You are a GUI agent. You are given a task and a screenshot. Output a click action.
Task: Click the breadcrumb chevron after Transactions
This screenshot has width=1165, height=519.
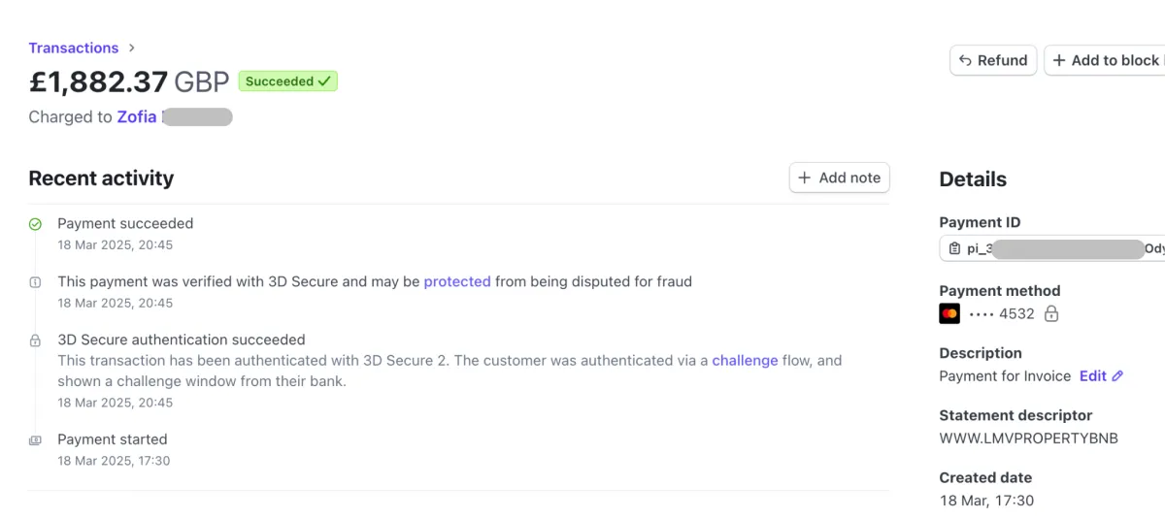pos(132,48)
